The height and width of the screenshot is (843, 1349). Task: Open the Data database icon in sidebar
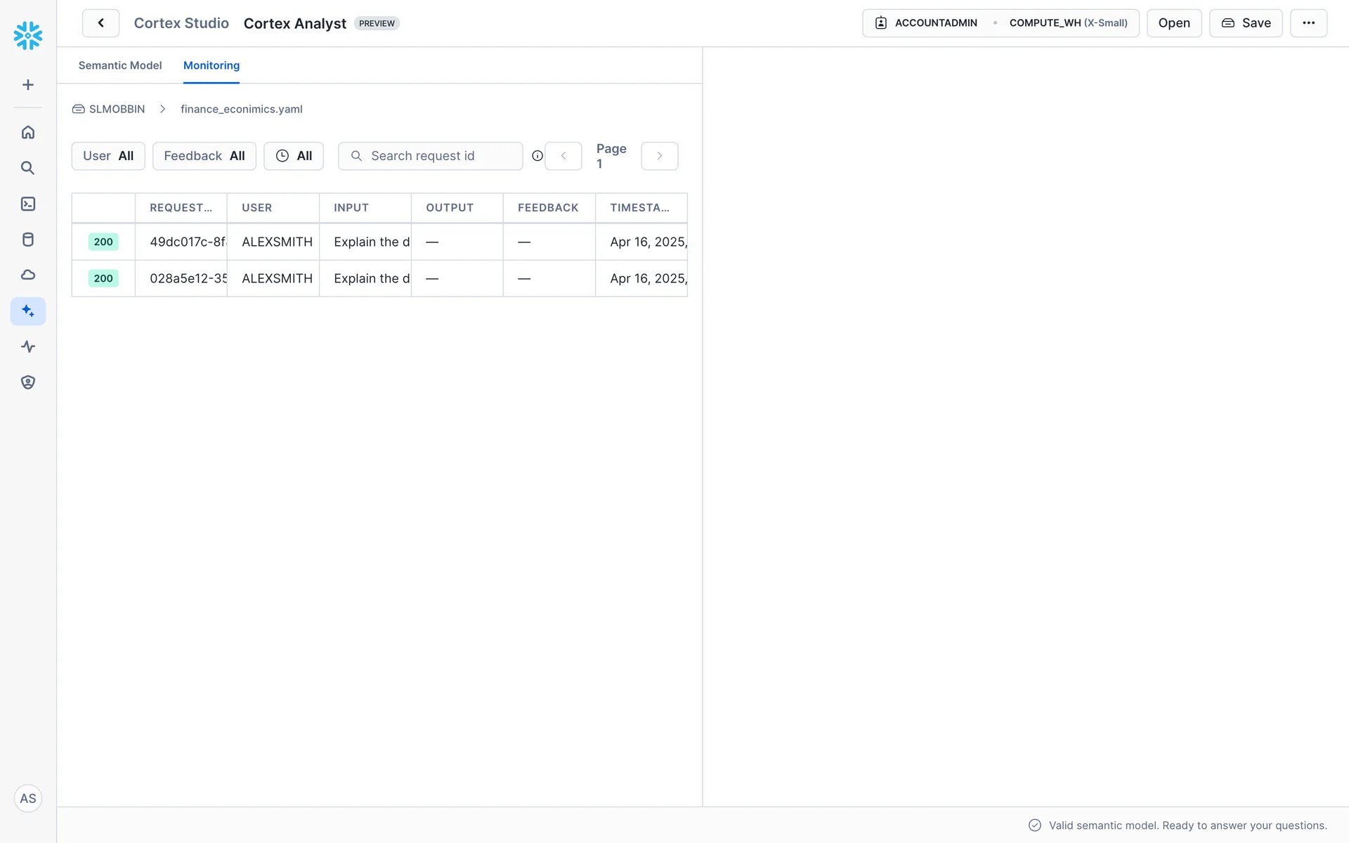(x=28, y=240)
